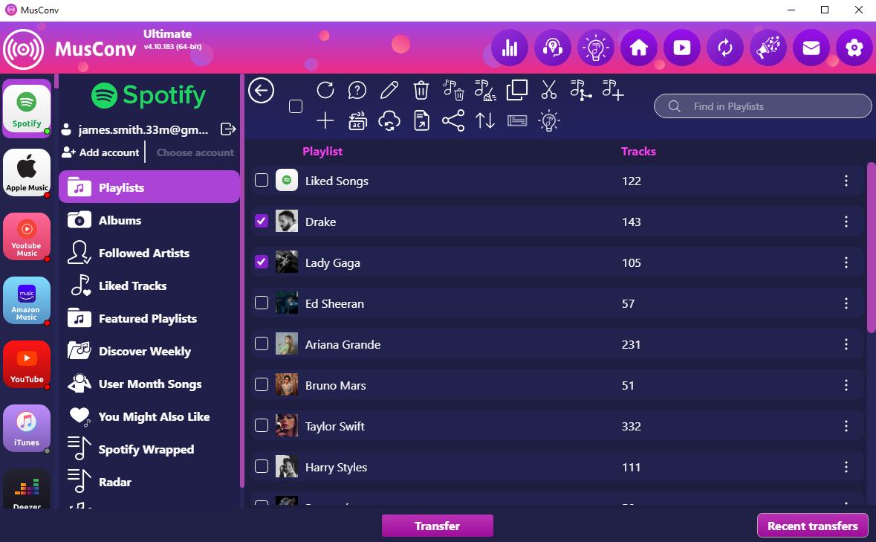The height and width of the screenshot is (542, 876).
Task: Open the mail envelope icon
Action: click(x=811, y=48)
